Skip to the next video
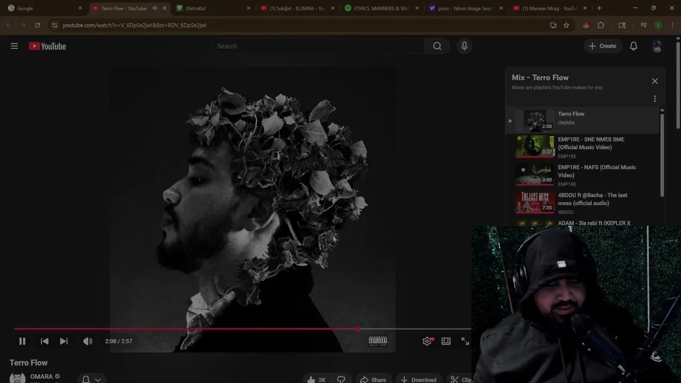681x383 pixels. 64,341
